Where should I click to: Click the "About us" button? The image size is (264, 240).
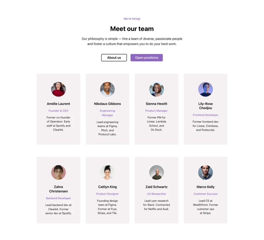coord(114,57)
